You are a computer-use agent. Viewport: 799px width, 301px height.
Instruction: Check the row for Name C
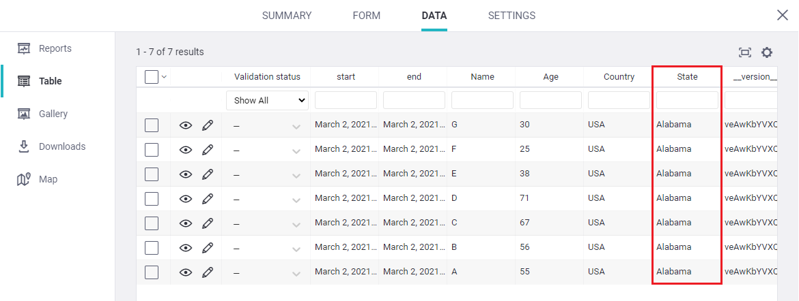pyautogui.click(x=152, y=223)
